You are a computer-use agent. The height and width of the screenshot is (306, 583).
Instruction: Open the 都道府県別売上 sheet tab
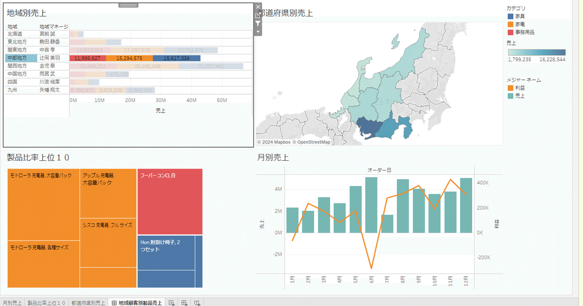88,303
